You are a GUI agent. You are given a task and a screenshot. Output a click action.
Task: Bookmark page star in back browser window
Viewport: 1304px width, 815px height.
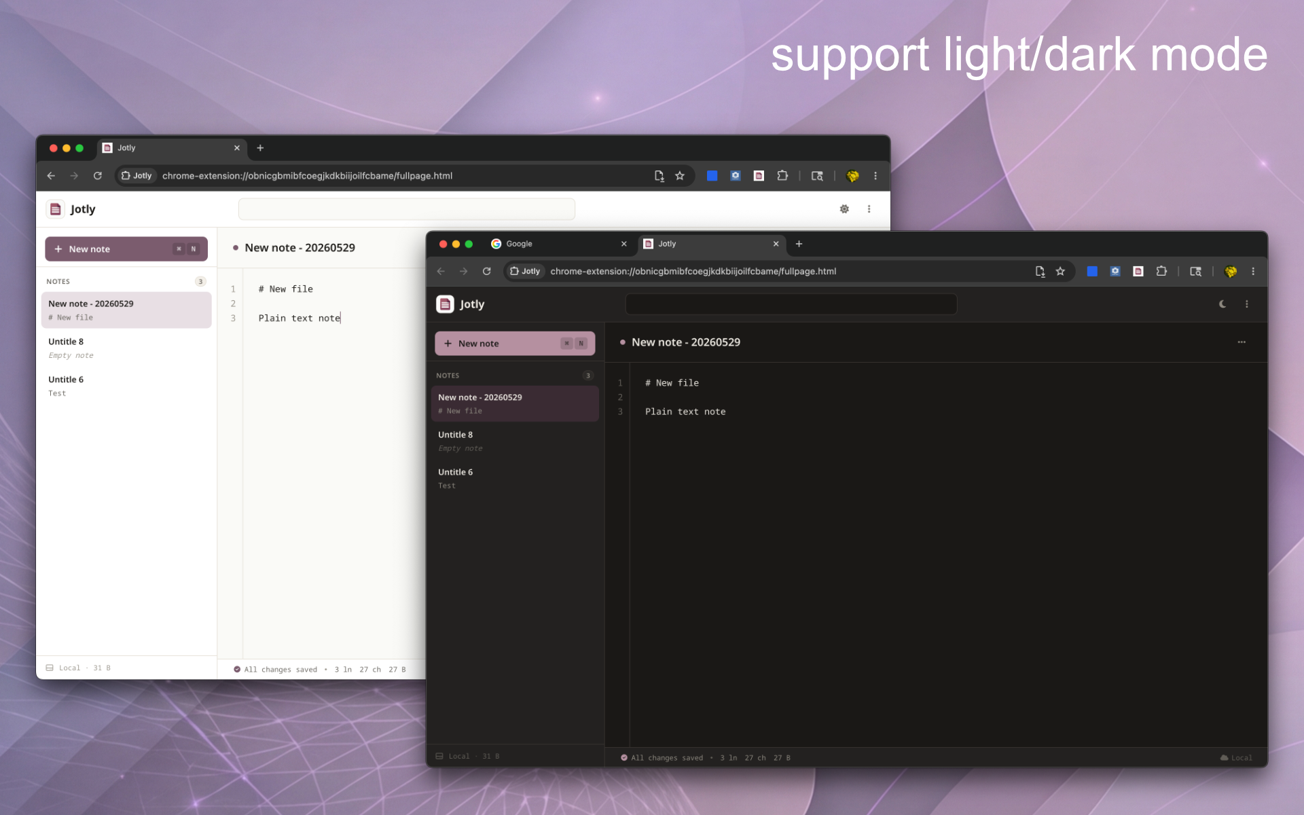pyautogui.click(x=680, y=176)
